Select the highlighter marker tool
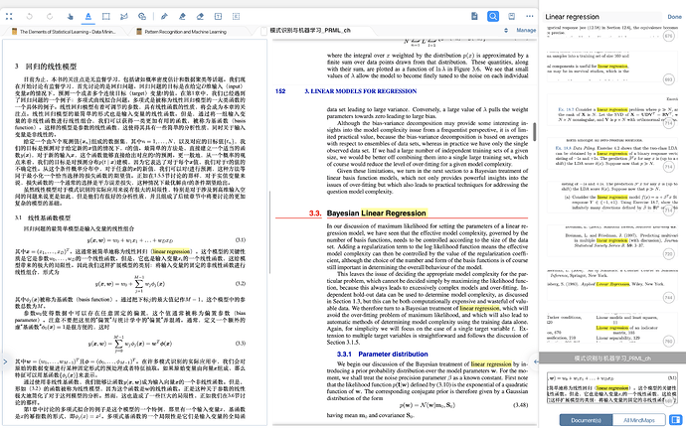This screenshot has height=428, width=686. 182,17
